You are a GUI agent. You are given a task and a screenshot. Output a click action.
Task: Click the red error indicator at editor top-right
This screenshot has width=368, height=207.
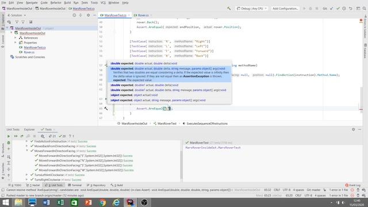(361, 21)
